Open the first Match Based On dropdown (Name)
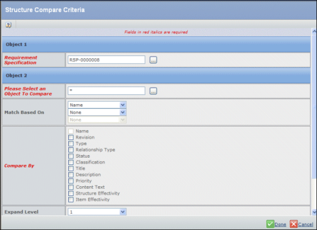The image size is (317, 230). (97, 105)
